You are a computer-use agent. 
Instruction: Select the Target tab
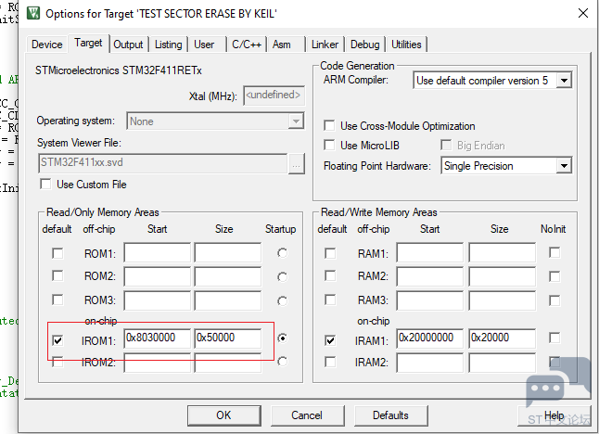pos(88,43)
